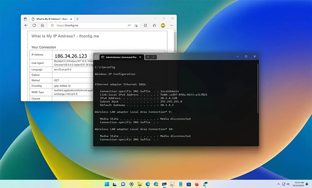
Task: Open the tab actions menu in Edge
Action: pyautogui.click(x=26, y=19)
